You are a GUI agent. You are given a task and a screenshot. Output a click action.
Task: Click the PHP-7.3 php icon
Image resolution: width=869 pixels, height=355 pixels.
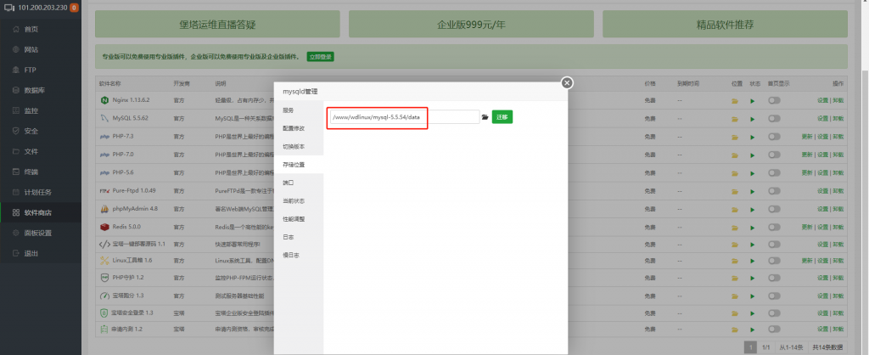104,137
